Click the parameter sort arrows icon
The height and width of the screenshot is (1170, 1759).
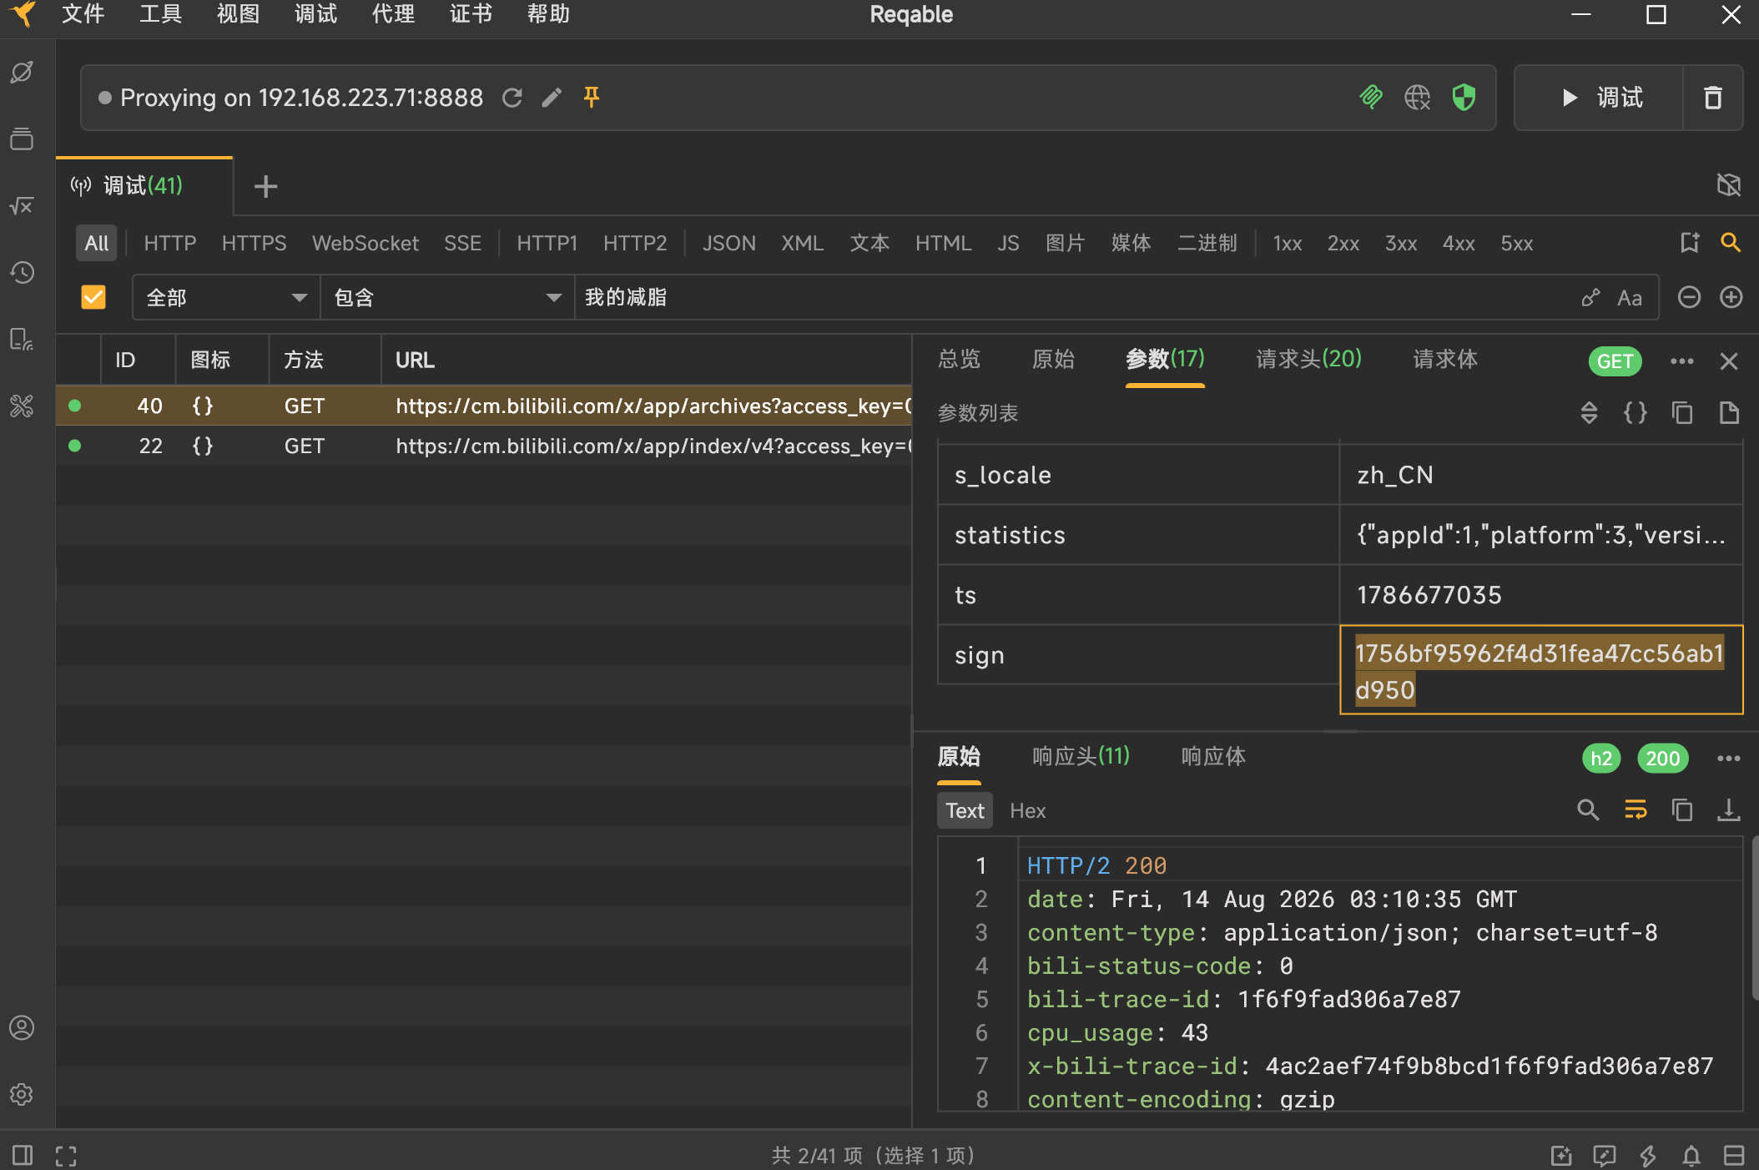click(x=1590, y=412)
